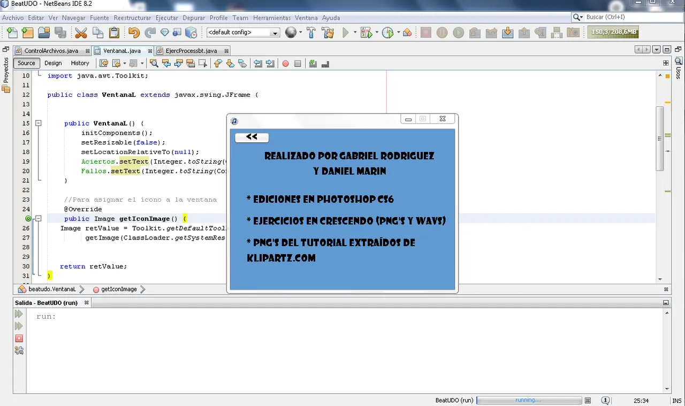Go to next bookmark in editor
Screen dimensions: 685x406
230,63
